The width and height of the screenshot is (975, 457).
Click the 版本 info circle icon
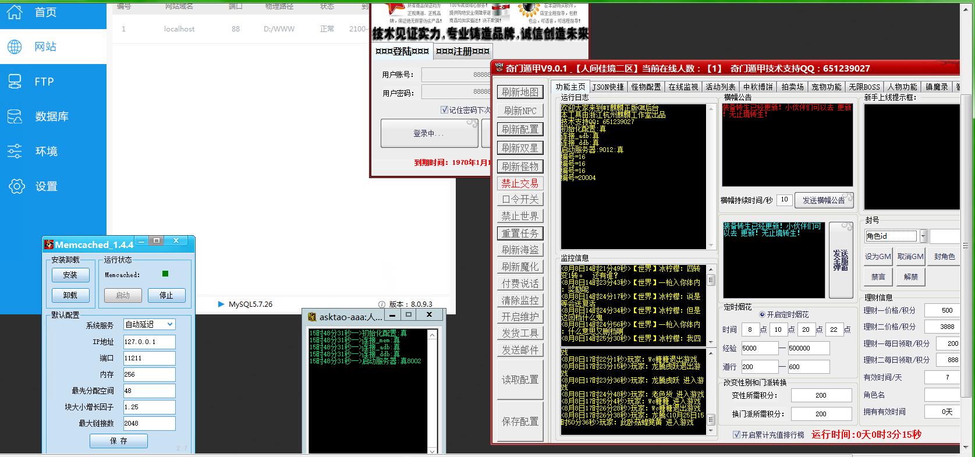(382, 304)
